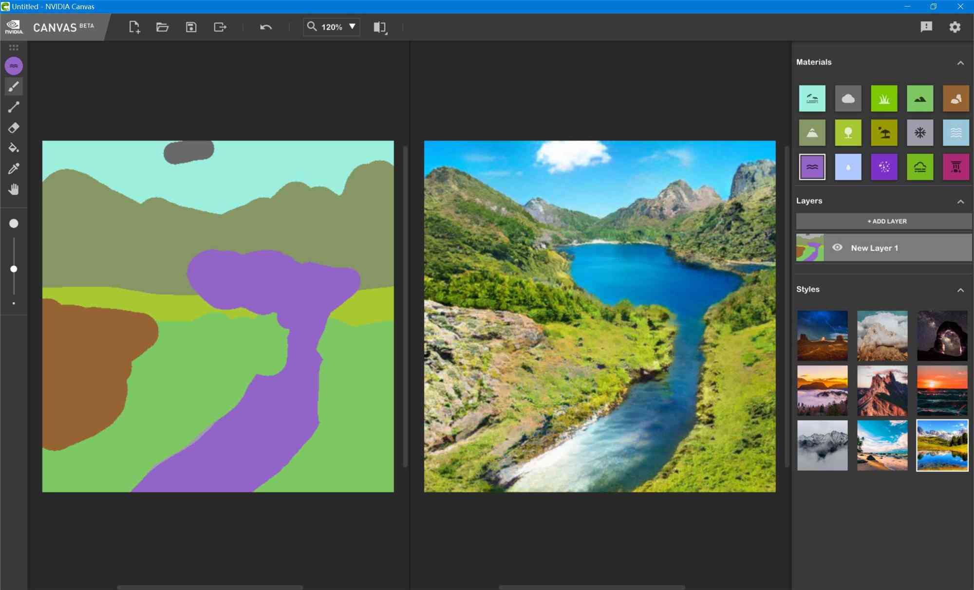The image size is (974, 590).
Task: Select the Mountain material in Materials panel
Action: pos(812,131)
